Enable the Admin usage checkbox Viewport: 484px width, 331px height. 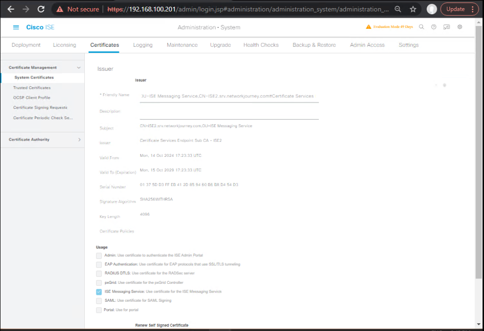tap(99, 255)
